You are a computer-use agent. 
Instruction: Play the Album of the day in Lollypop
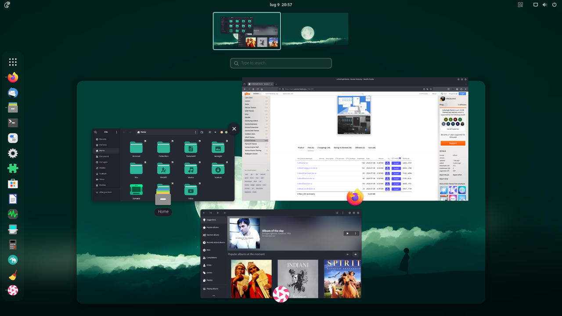pos(347,233)
